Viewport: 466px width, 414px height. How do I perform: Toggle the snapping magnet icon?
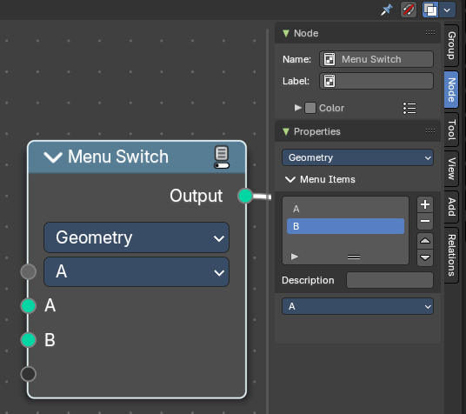tap(409, 10)
